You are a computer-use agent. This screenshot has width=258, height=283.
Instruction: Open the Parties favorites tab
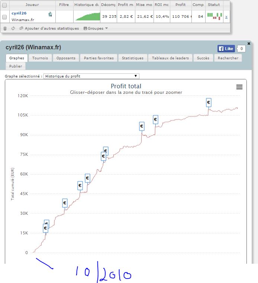point(99,58)
